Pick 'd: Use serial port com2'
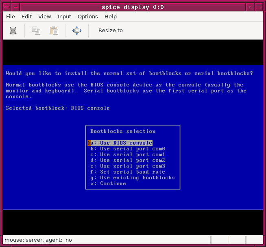The height and width of the screenshot is (247, 266). (x=128, y=160)
